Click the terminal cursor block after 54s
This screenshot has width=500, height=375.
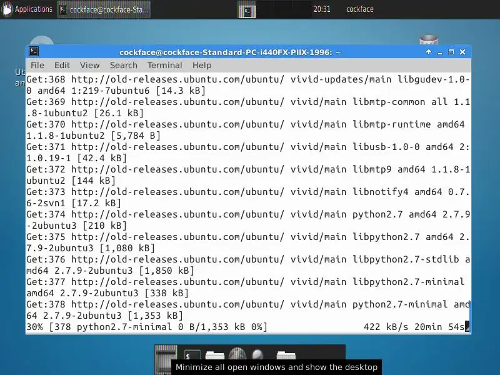[467, 327]
